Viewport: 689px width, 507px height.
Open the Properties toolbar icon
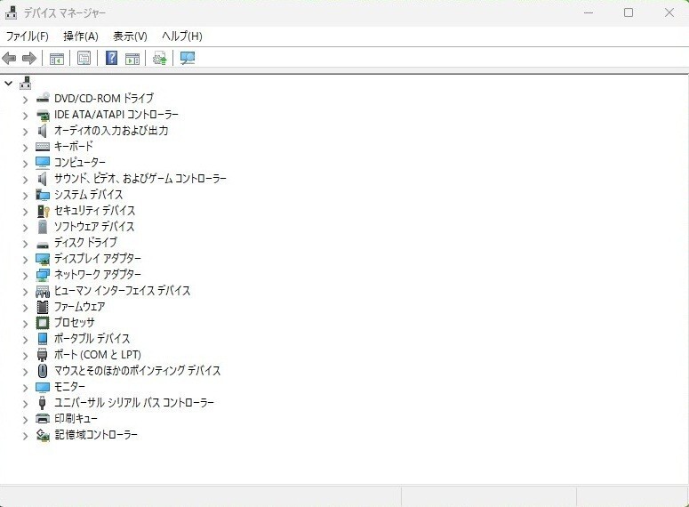point(84,58)
